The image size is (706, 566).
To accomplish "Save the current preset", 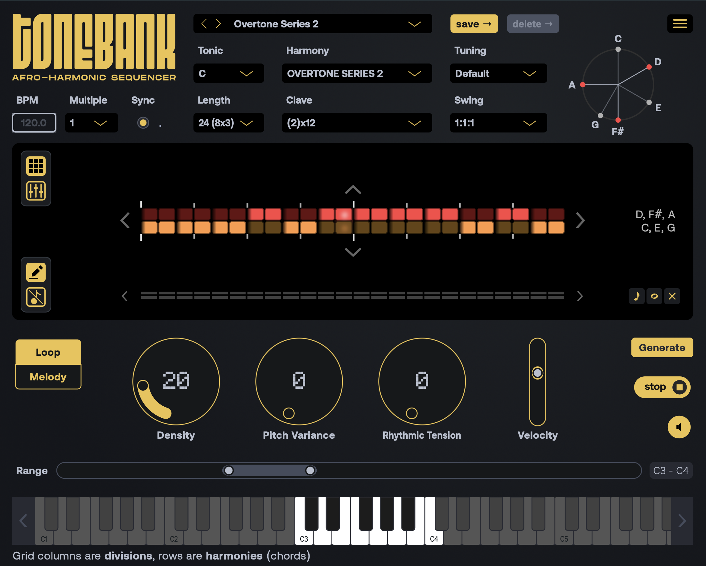I will [x=474, y=23].
